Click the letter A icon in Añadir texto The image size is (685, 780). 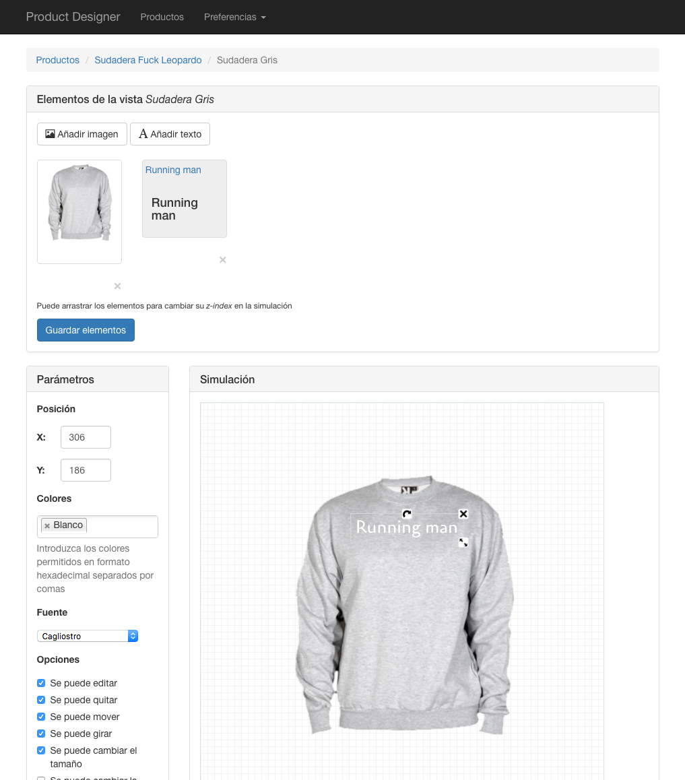[x=143, y=134]
